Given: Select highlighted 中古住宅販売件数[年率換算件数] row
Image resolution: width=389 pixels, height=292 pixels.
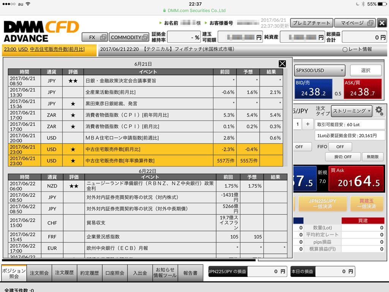Looking at the screenshot, I should pos(145,161).
